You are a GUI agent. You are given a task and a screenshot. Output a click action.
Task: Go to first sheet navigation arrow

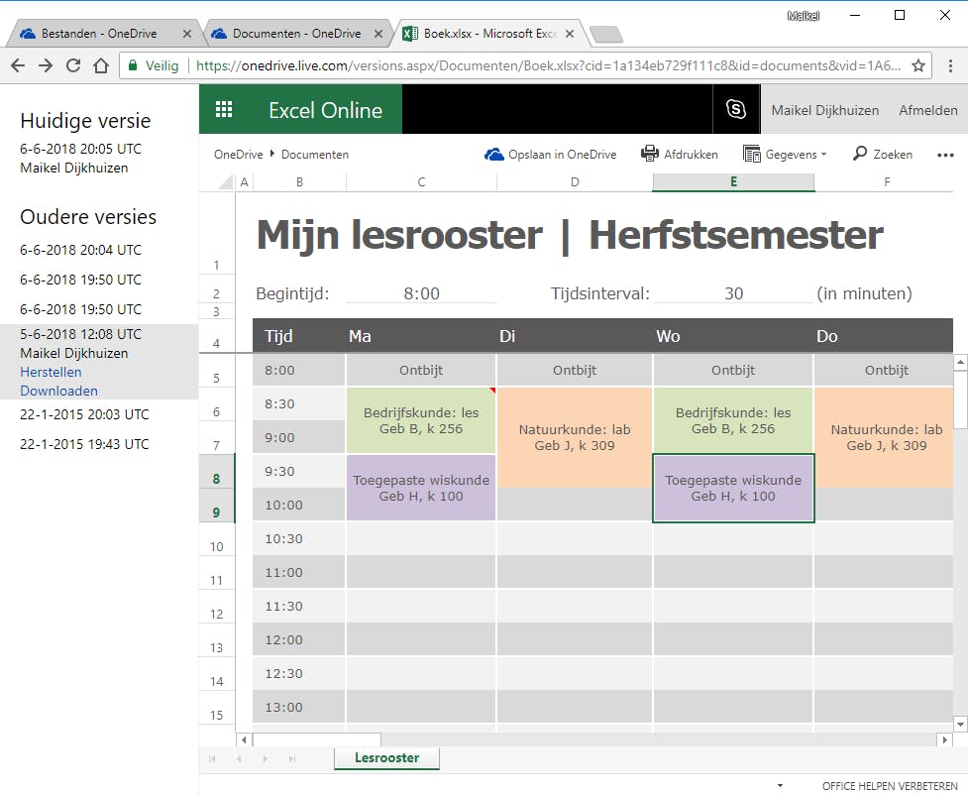coord(212,758)
